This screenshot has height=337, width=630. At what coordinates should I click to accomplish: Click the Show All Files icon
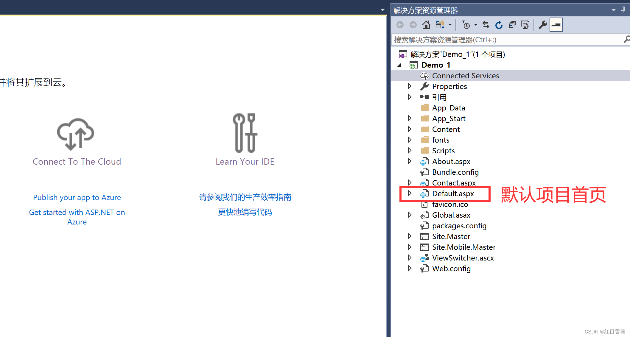(525, 25)
